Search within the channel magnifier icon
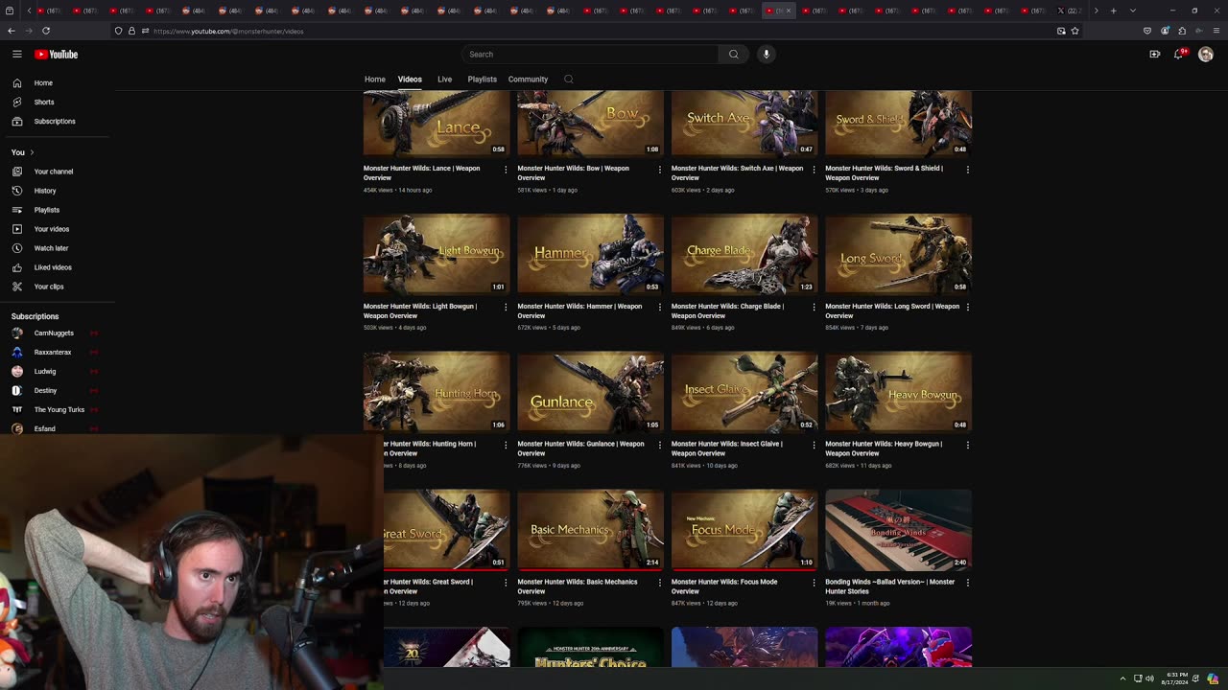The image size is (1228, 690). click(x=569, y=80)
